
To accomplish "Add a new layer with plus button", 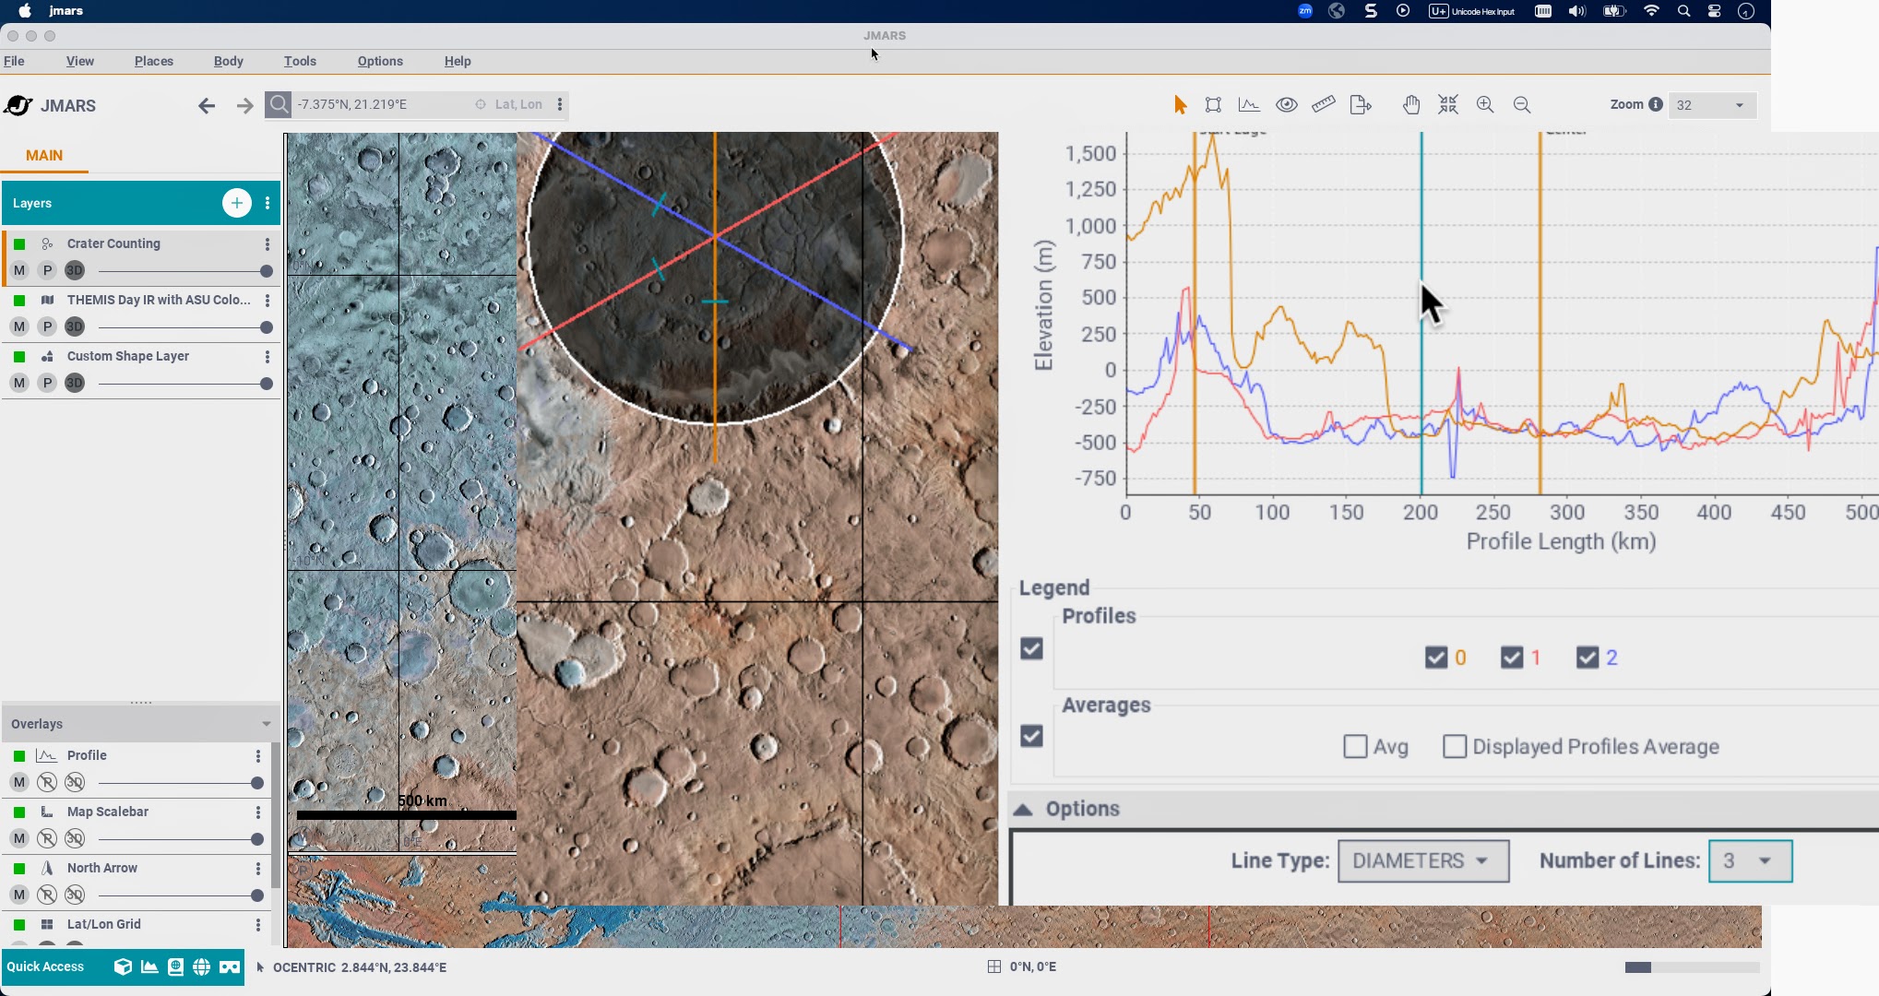I will coord(237,203).
